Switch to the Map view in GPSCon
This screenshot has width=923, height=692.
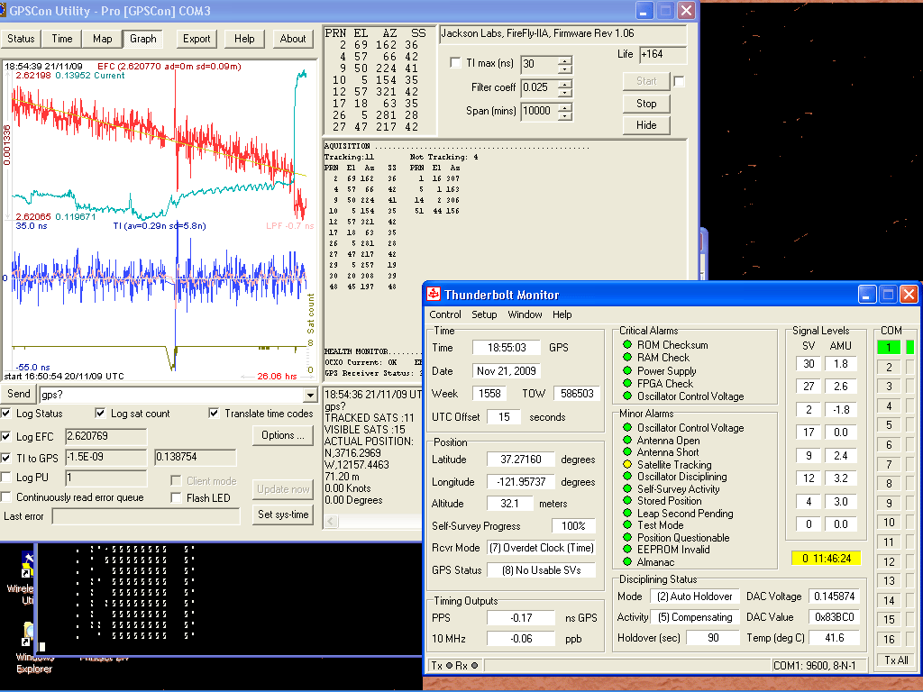(x=102, y=39)
